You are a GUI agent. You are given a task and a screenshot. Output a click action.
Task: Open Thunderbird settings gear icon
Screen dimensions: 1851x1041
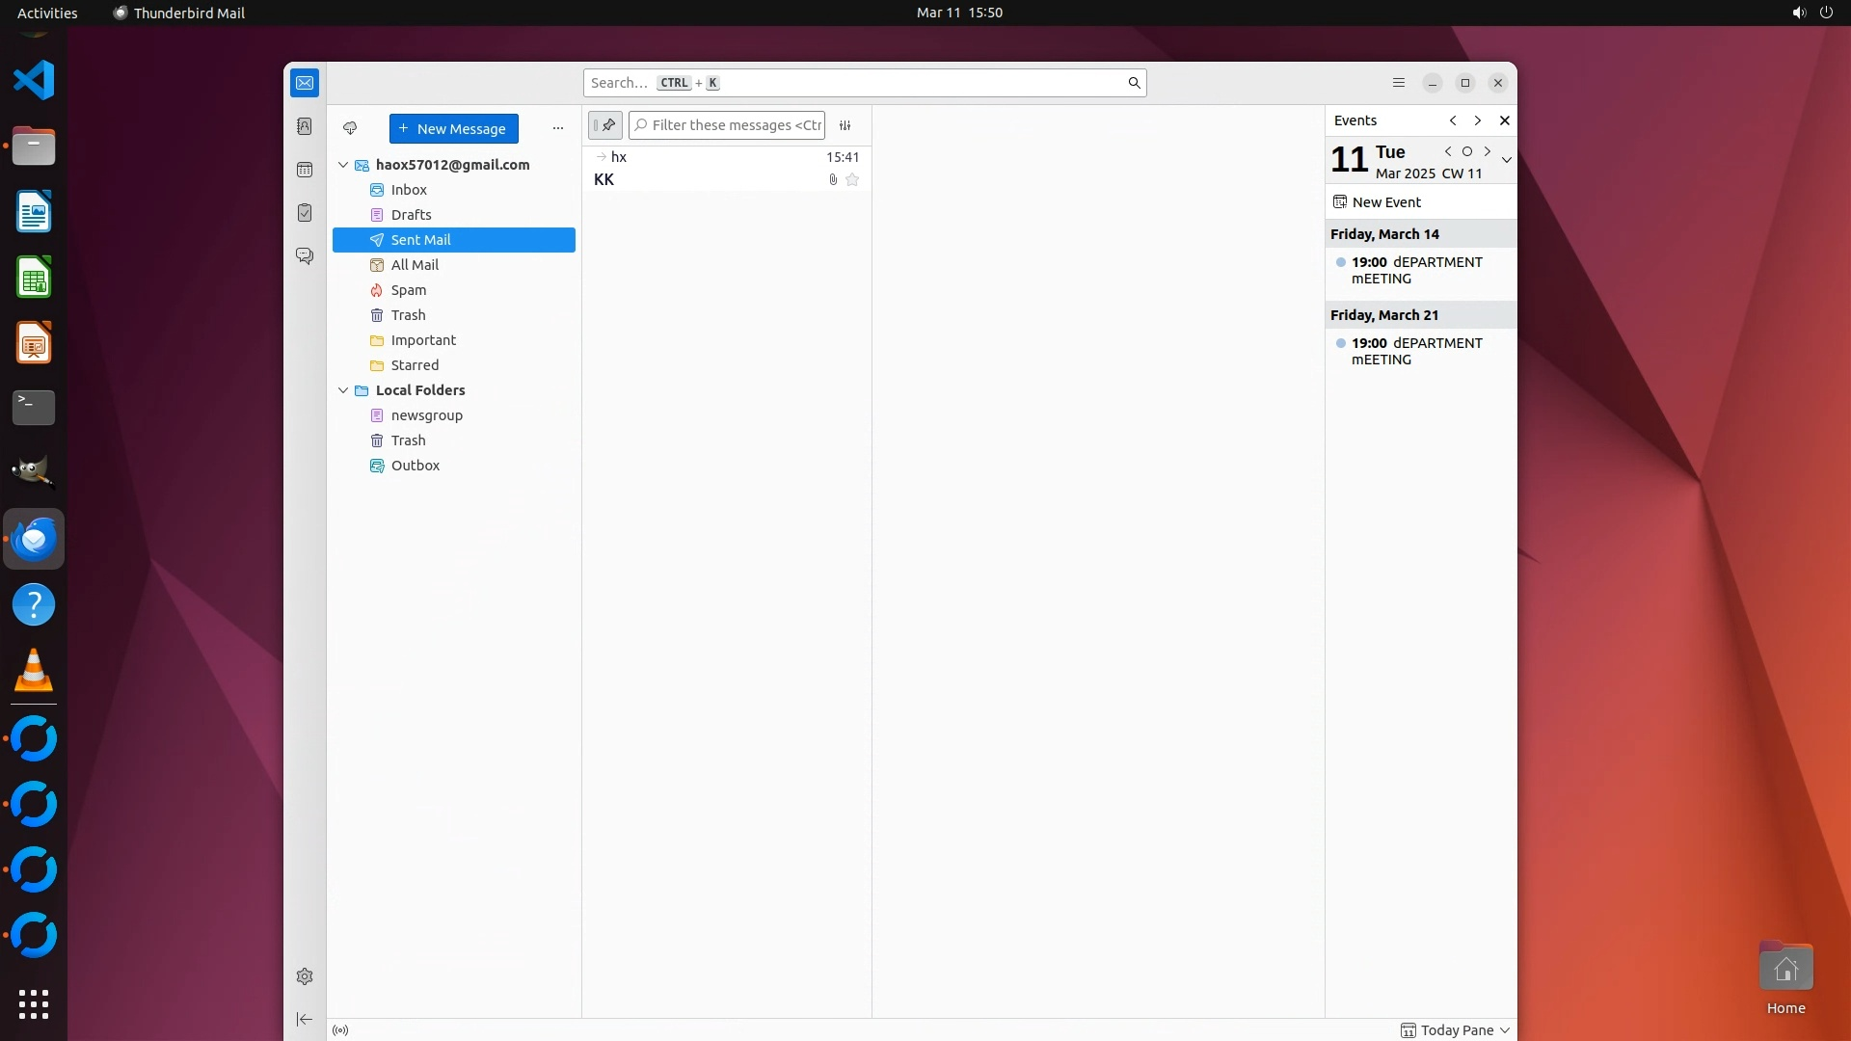tap(305, 976)
